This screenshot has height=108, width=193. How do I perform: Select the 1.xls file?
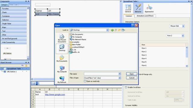tap(73, 49)
